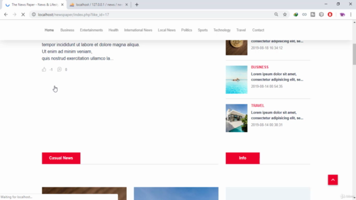This screenshot has height=200, width=356.
Task: Switch to The News Paper tab
Action: 34,4
